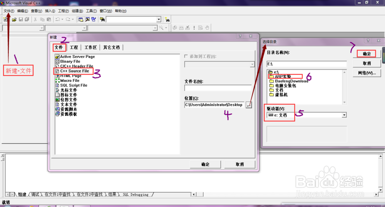Open the second WizardBar filter dropdown
This screenshot has width=385, height=207.
tap(84, 28)
